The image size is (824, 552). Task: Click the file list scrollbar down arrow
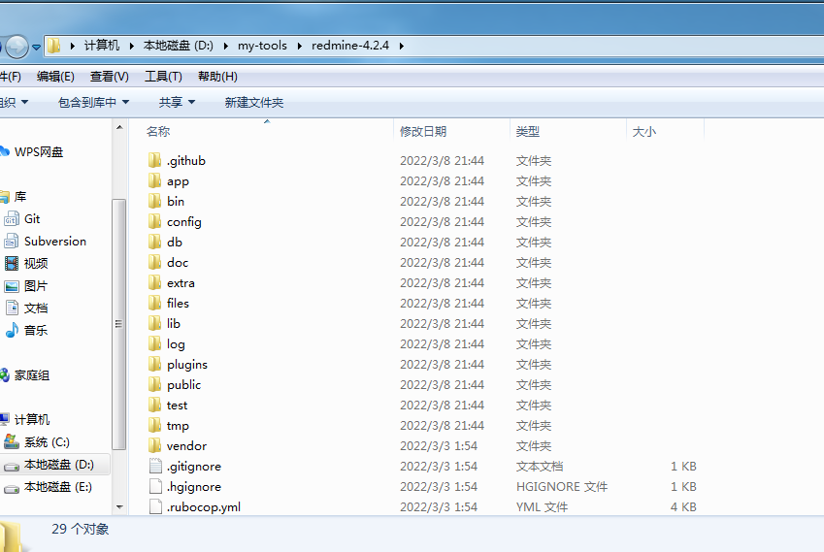120,506
